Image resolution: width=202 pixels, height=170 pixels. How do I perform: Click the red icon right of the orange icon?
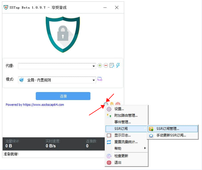118,103
